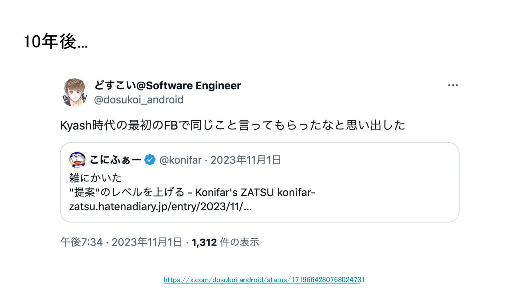Click the @konifar handle

(180, 160)
